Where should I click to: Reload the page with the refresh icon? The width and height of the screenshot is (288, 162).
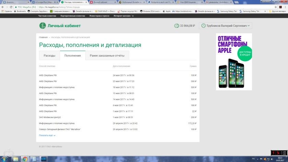[x=11, y=7]
